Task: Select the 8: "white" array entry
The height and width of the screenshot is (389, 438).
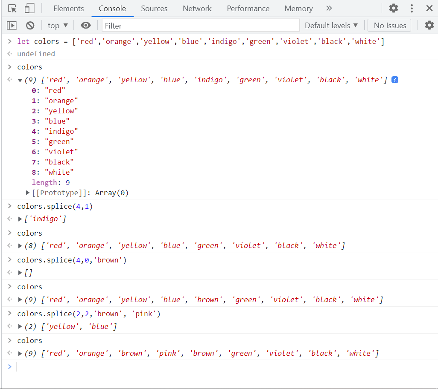Action: tap(53, 172)
